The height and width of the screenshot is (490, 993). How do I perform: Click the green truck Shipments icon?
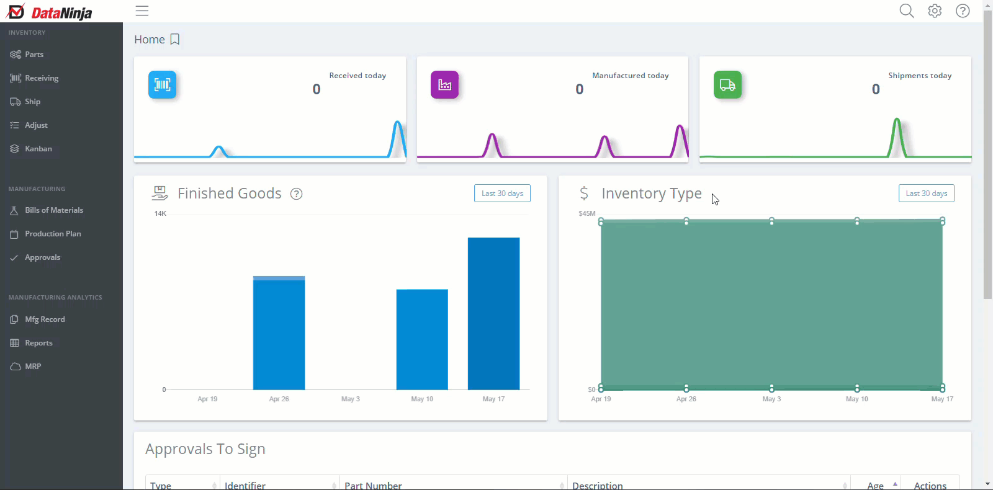tap(727, 84)
